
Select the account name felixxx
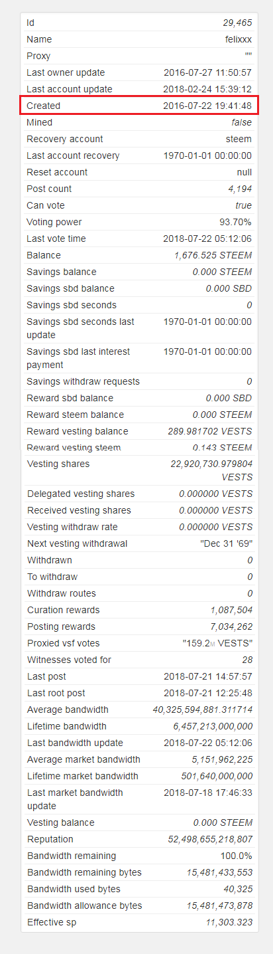(x=239, y=39)
